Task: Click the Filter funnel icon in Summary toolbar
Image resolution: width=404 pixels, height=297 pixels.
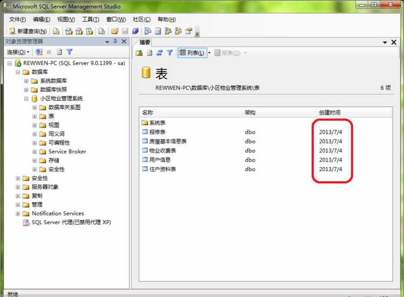Action: click(x=170, y=53)
